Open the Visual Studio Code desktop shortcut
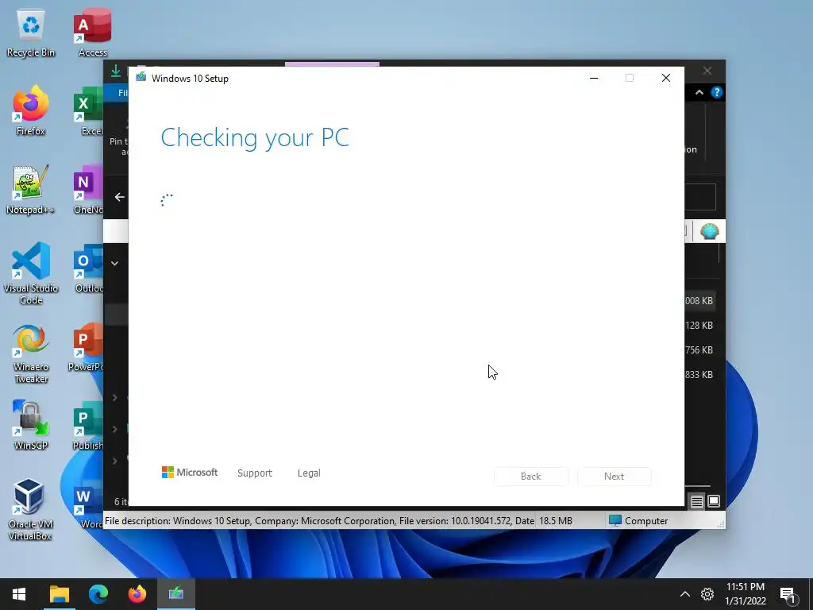 [x=31, y=273]
